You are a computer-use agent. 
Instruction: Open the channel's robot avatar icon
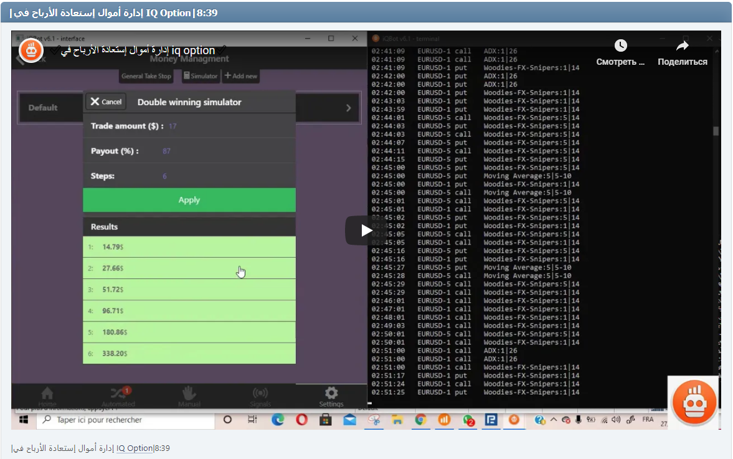click(31, 50)
